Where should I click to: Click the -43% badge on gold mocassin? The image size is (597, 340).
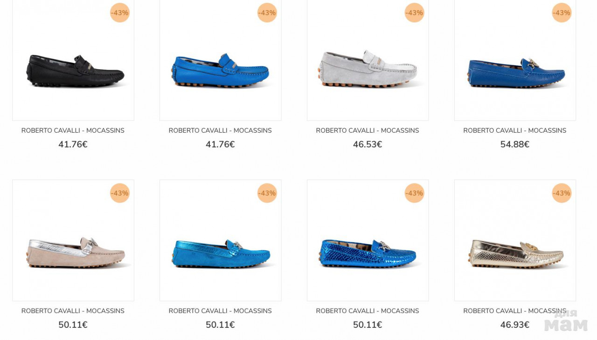pyautogui.click(x=562, y=193)
